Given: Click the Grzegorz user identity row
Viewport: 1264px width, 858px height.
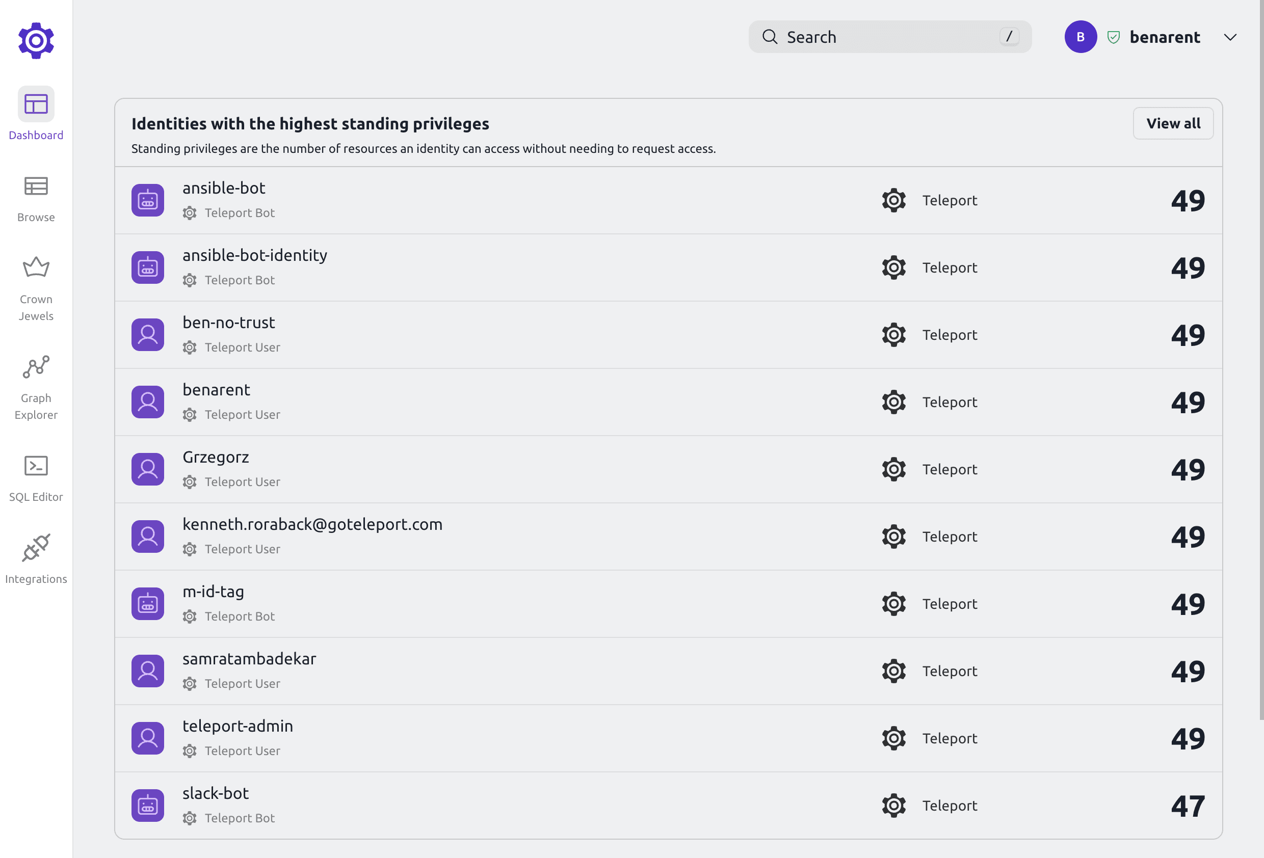Looking at the screenshot, I should pyautogui.click(x=668, y=468).
